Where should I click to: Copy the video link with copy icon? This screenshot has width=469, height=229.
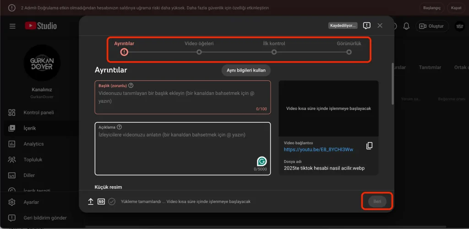[370, 146]
